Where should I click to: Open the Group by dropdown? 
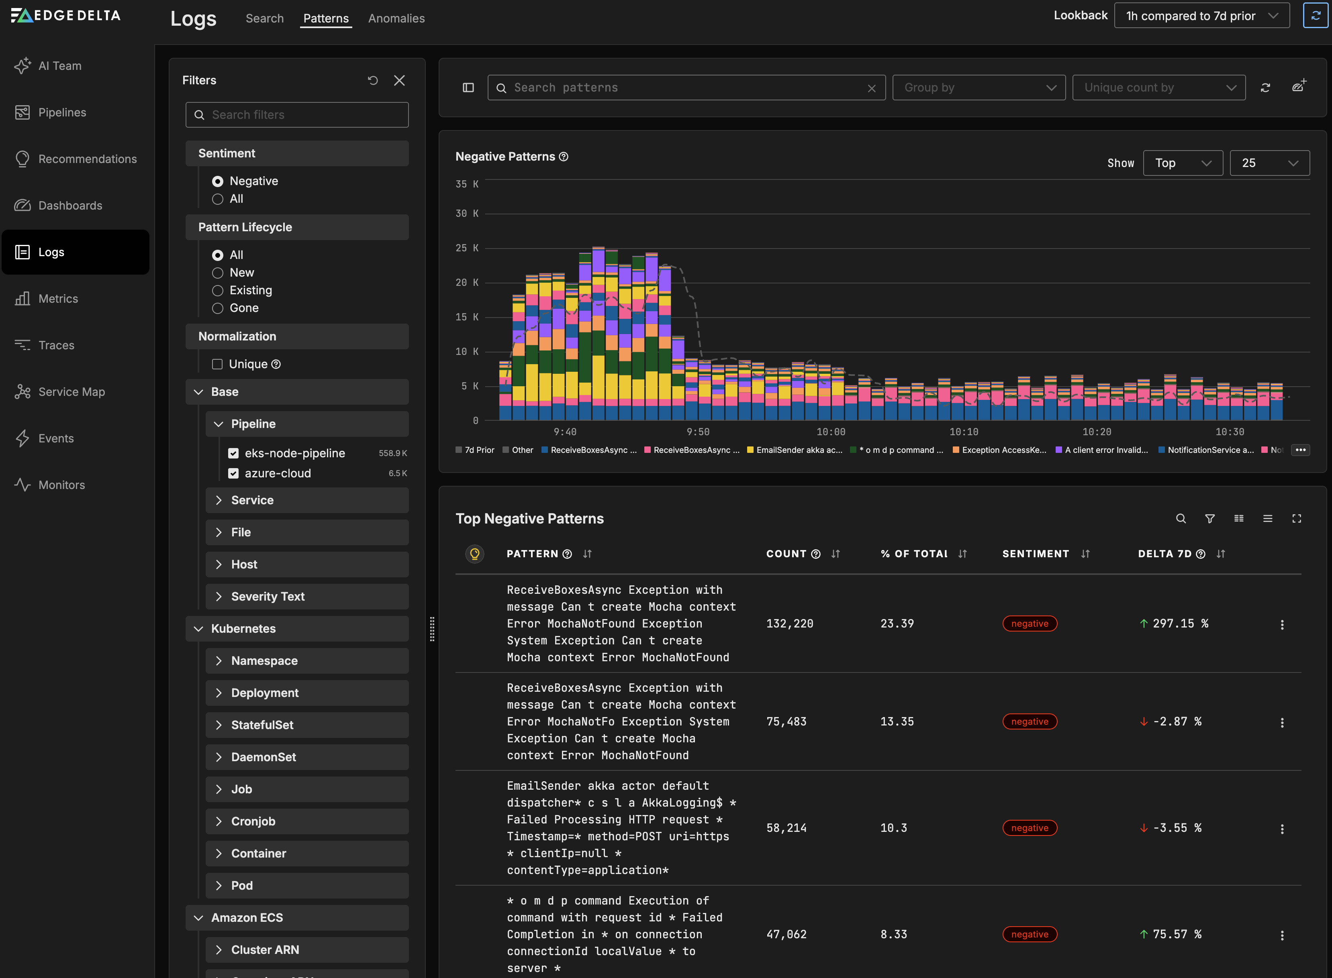979,88
